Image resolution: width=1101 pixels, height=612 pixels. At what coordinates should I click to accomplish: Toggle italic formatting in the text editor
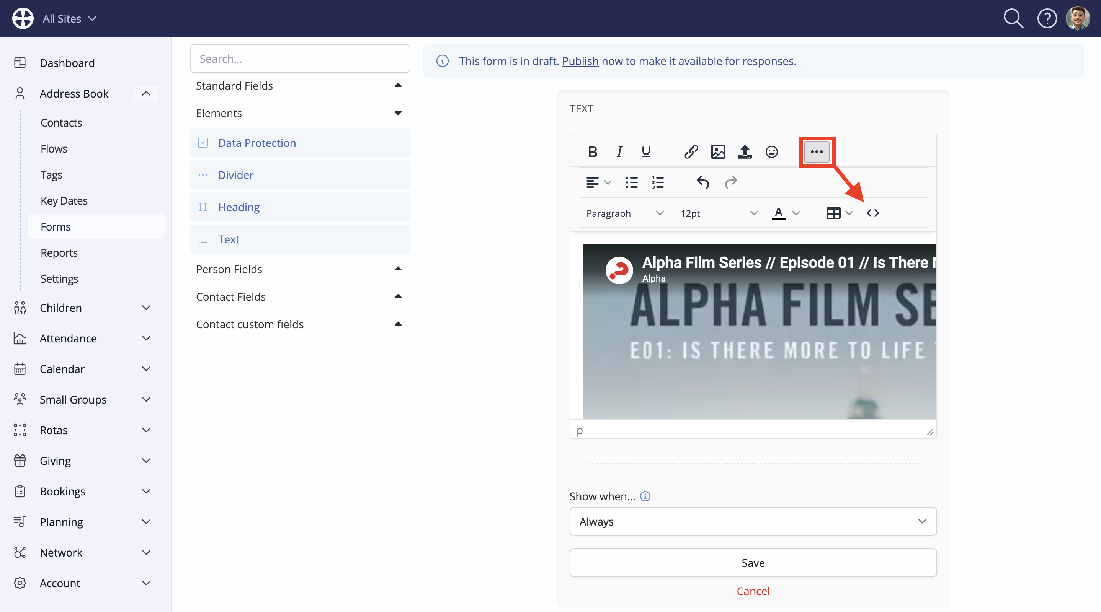point(619,151)
